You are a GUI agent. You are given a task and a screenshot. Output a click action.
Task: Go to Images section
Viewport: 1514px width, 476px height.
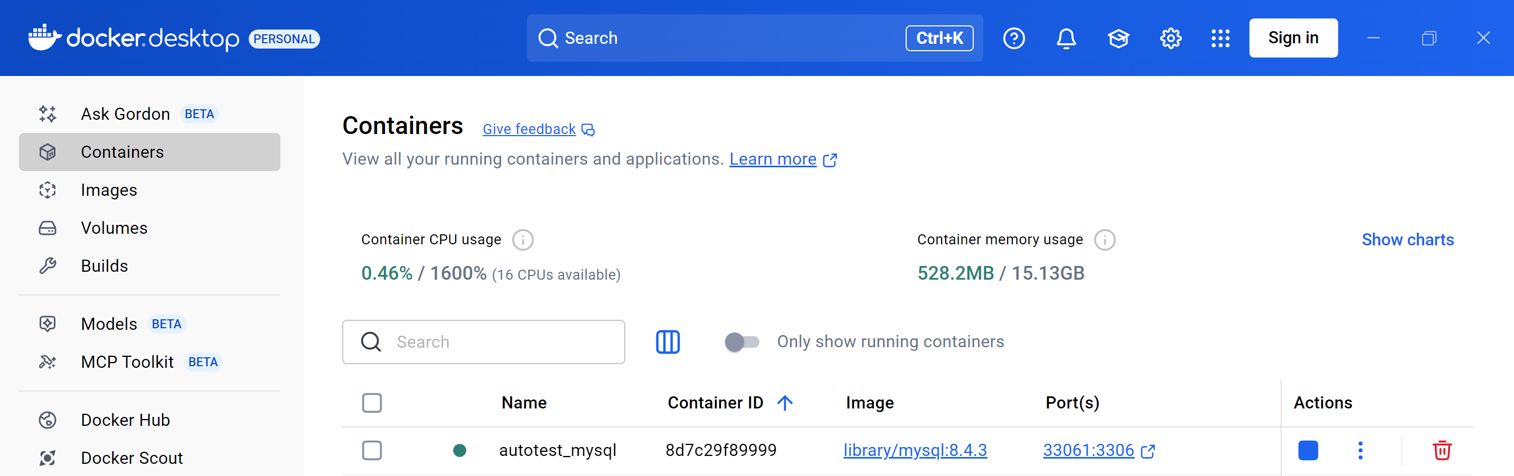pyautogui.click(x=149, y=190)
